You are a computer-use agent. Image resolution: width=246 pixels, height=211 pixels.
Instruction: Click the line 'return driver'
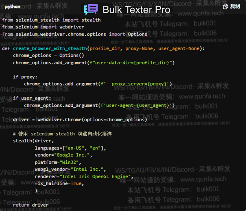(x=31, y=205)
